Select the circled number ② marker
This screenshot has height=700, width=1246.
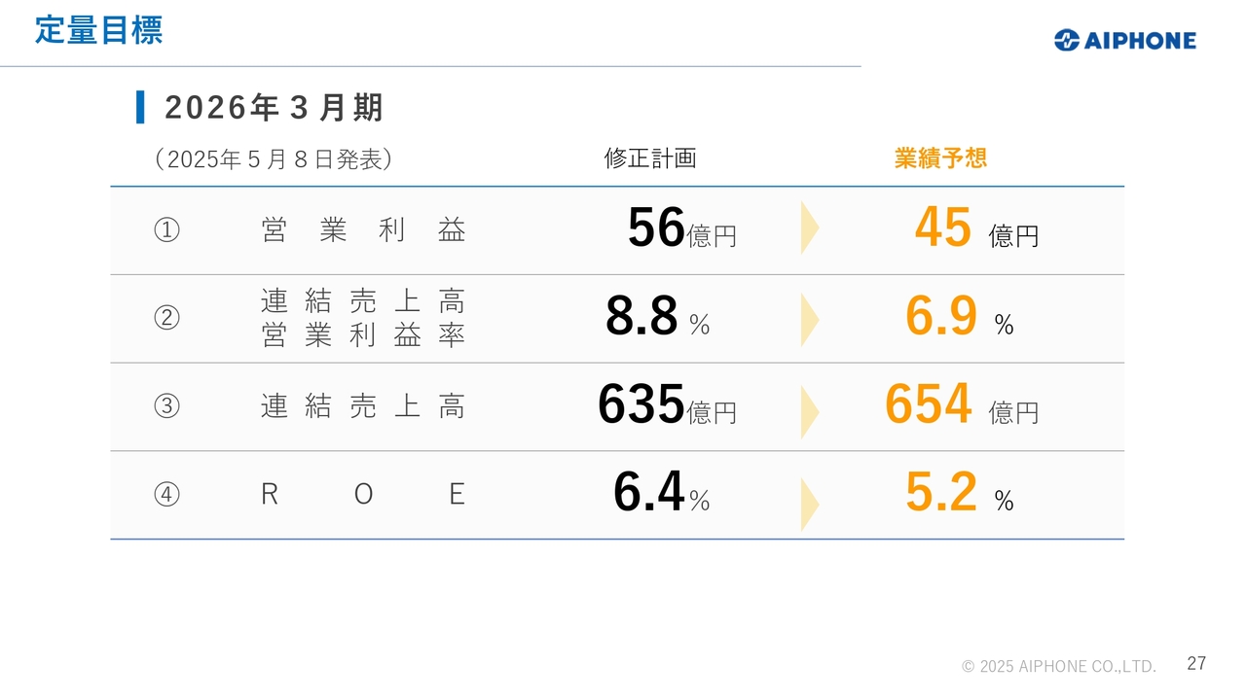(166, 319)
